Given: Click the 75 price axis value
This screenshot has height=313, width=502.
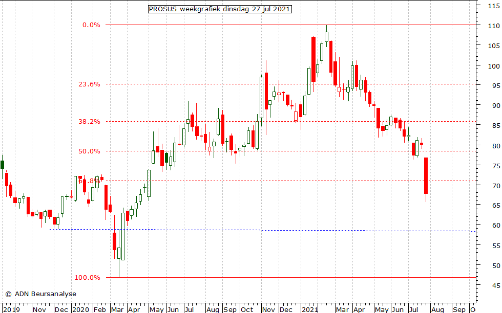Looking at the screenshot, I should [x=496, y=166].
